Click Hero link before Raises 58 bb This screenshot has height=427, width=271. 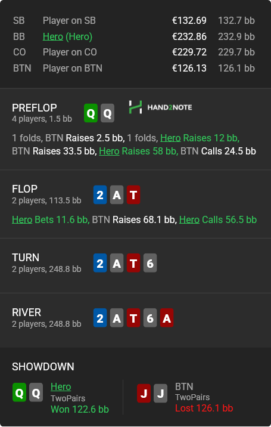click(109, 151)
